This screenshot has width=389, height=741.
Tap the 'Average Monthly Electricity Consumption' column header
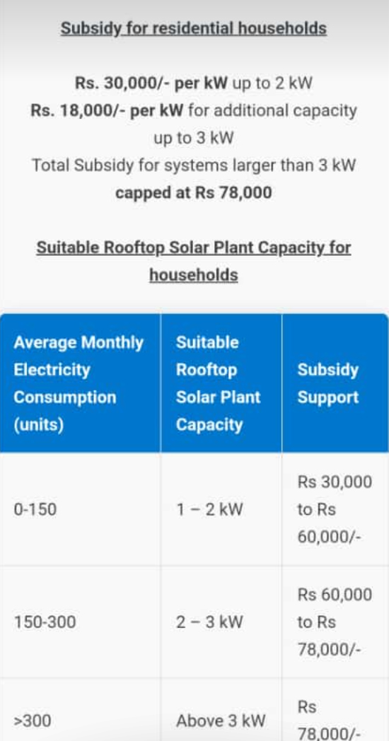coord(80,383)
